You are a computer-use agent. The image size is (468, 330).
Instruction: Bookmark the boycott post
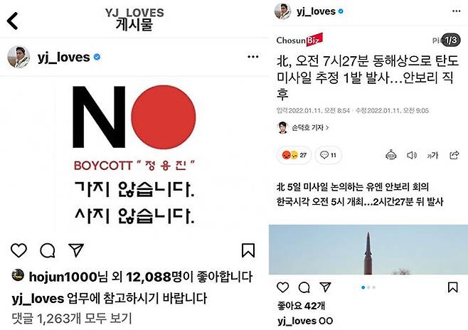pyautogui.click(x=248, y=250)
